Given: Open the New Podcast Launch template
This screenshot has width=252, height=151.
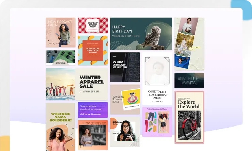Looking at the screenshot, I should coord(60,32).
